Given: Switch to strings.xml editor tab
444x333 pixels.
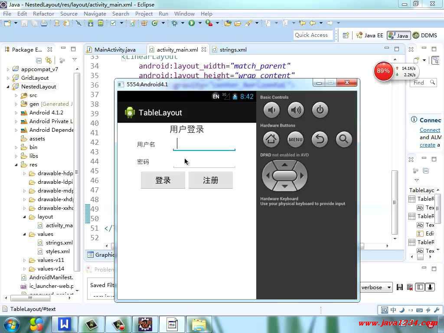Looking at the screenshot, I should pos(233,49).
